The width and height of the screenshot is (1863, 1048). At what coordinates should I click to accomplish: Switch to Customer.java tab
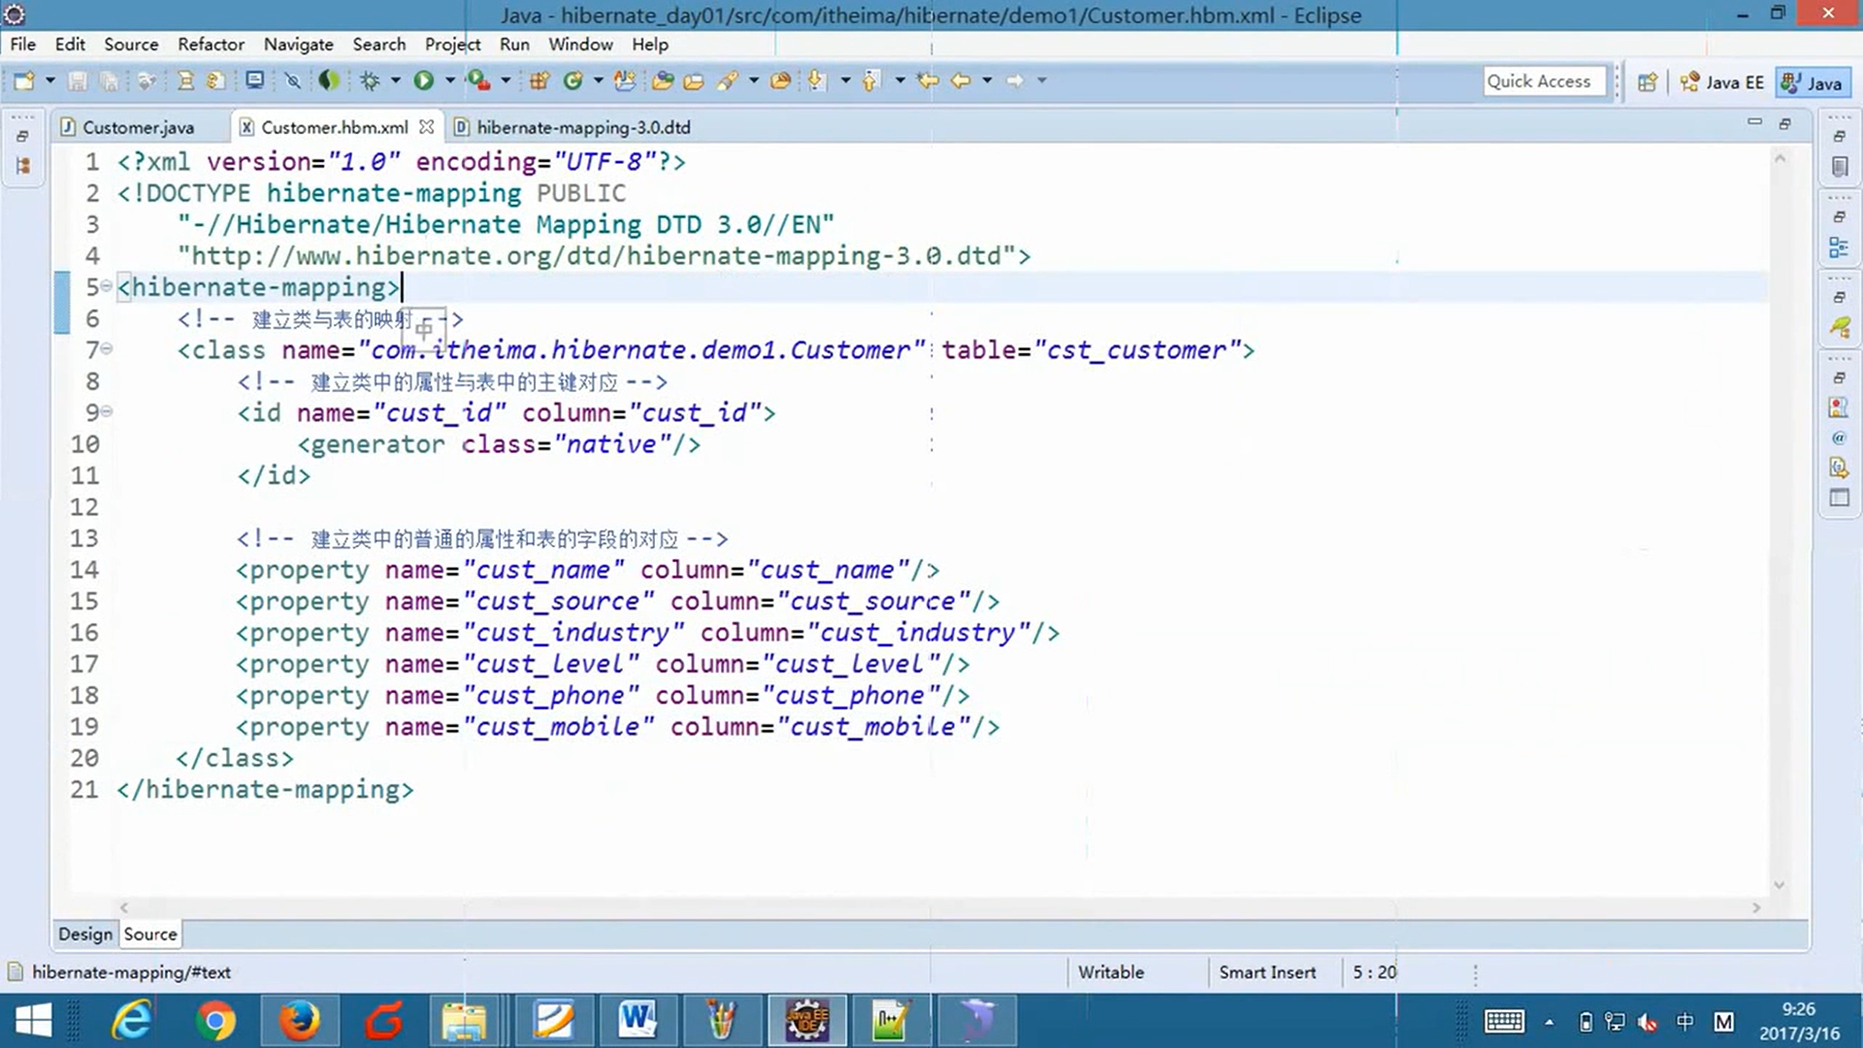(137, 127)
